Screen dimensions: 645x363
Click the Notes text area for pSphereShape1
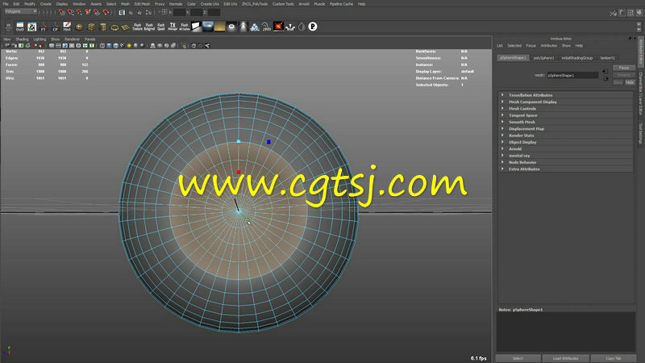566,332
